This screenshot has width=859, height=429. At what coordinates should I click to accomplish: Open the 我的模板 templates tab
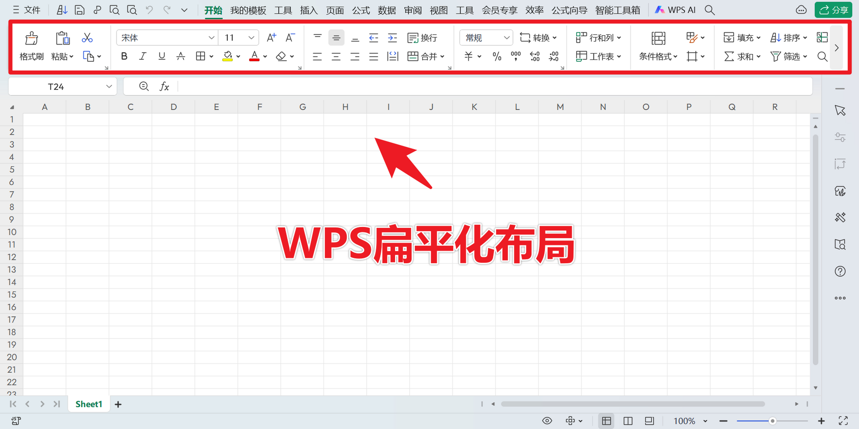coord(248,10)
